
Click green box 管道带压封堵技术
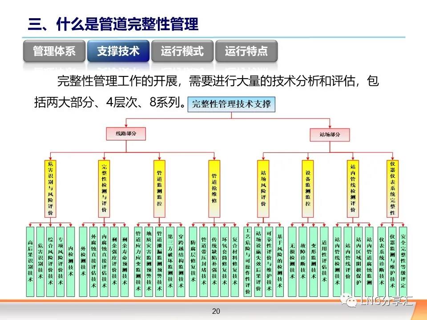click(x=203, y=262)
